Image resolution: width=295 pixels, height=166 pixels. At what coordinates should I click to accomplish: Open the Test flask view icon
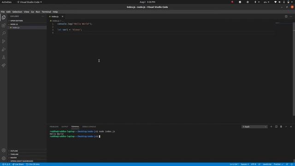coord(4,57)
